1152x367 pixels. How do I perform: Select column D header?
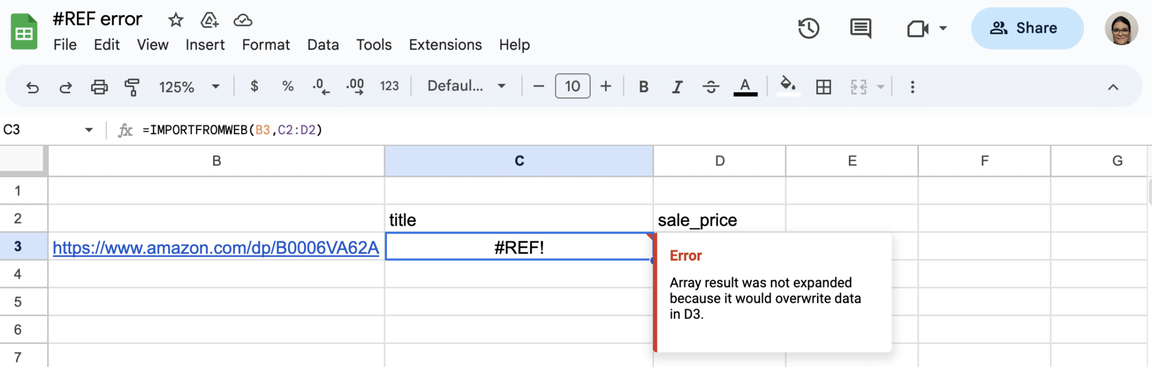719,161
